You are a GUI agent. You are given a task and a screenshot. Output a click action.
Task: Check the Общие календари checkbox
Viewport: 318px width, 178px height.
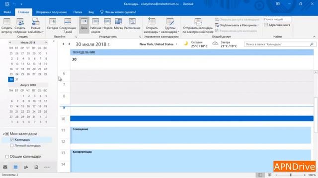click(7, 156)
